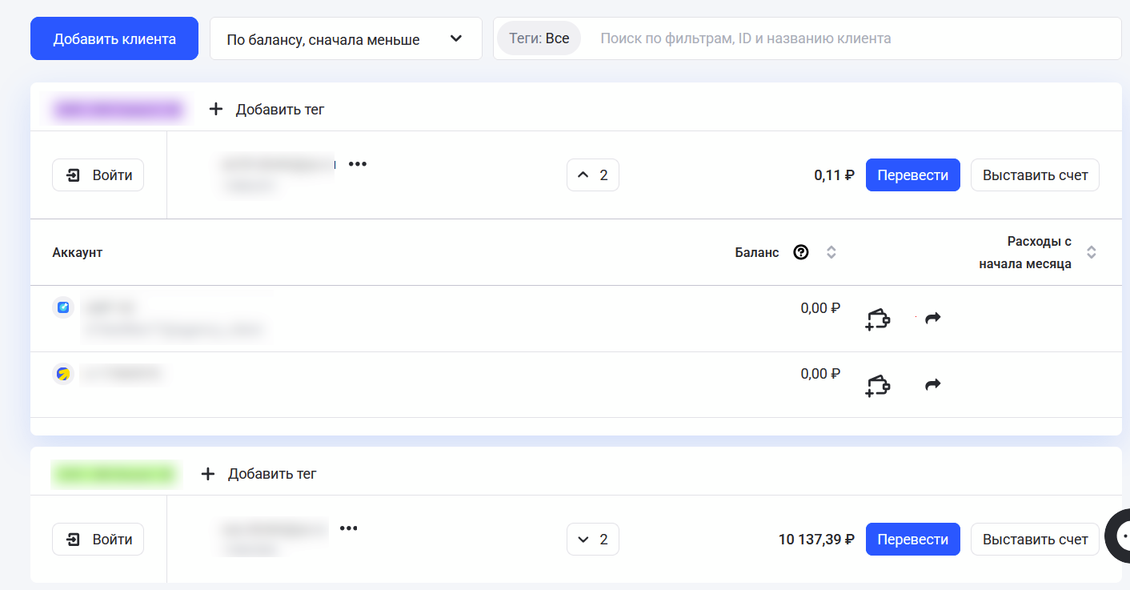Sort accounts by the Баланс column arrows
This screenshot has height=590, width=1130.
831,252
